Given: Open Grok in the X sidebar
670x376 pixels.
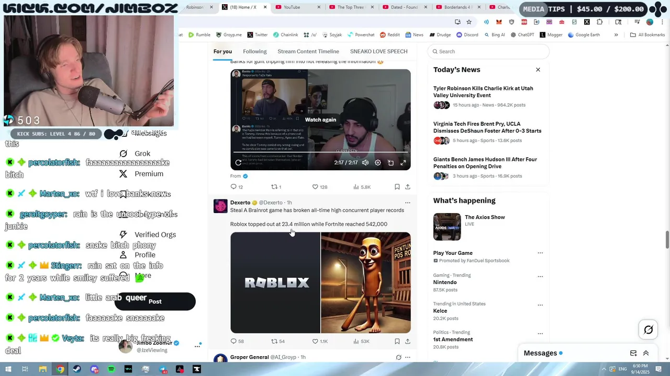Looking at the screenshot, I should (x=135, y=154).
